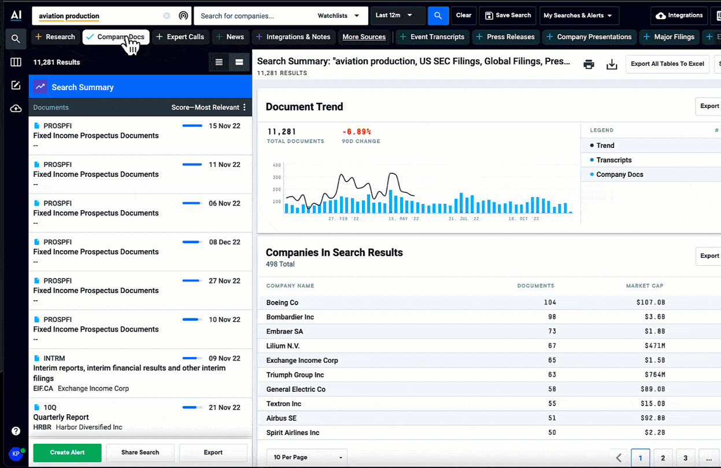Add the Major Filings filter
721x468 pixels.
coord(669,37)
